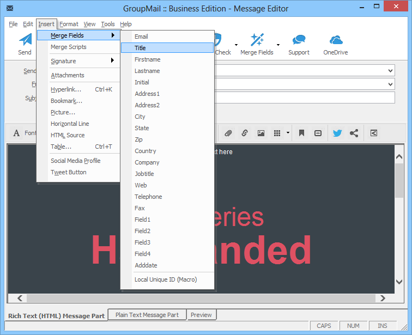This screenshot has width=412, height=335.
Task: Click the envelope app icon in title bar
Action: tap(10, 8)
